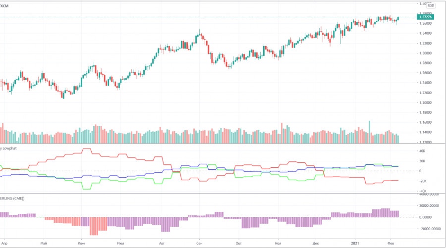Click the Ноя date label
This screenshot has width=446, height=248.
(x=278, y=244)
